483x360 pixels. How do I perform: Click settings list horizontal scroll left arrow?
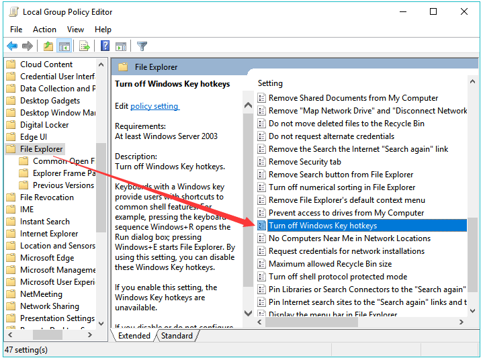[x=259, y=322]
